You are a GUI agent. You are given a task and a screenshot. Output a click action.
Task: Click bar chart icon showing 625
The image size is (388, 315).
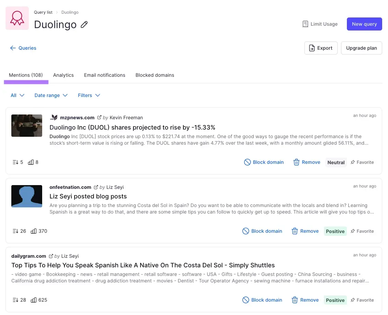pyautogui.click(x=33, y=300)
